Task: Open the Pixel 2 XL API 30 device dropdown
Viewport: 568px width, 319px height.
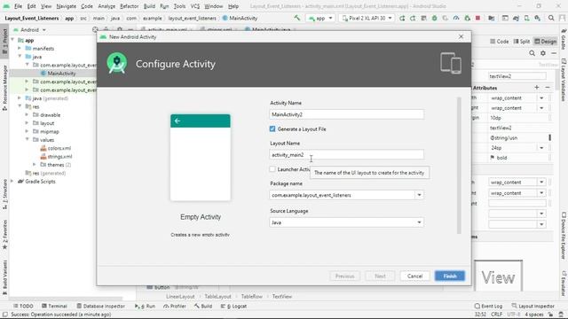Action: pyautogui.click(x=367, y=18)
